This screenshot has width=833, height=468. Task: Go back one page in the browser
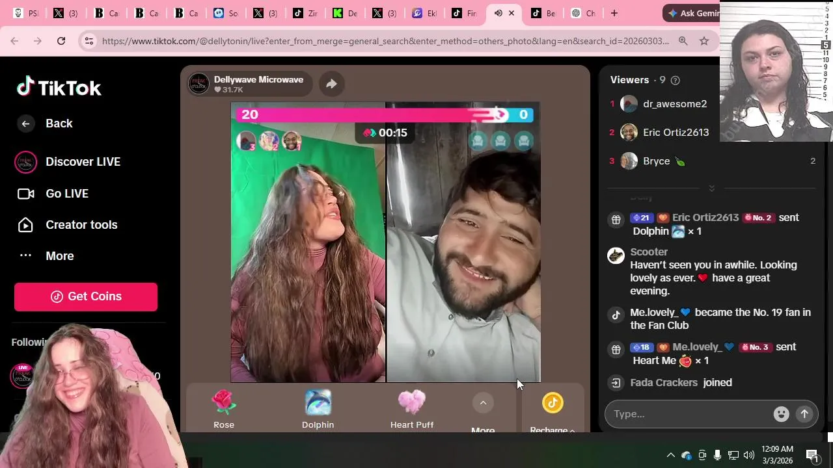point(14,41)
